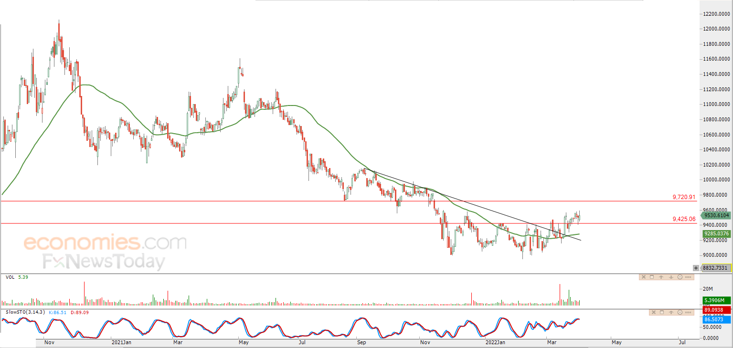Click the 12200.0000 price axis label
Viewport: 733px width, 348px height.
point(716,14)
